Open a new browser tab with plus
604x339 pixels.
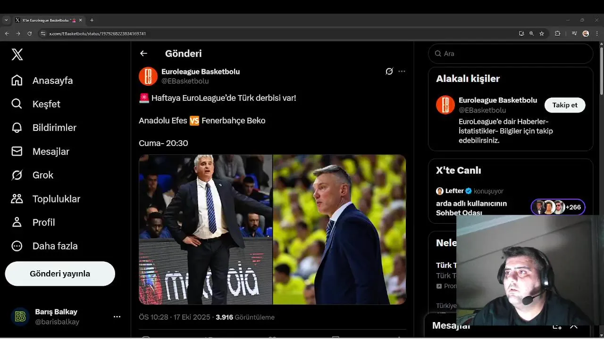(x=92, y=20)
